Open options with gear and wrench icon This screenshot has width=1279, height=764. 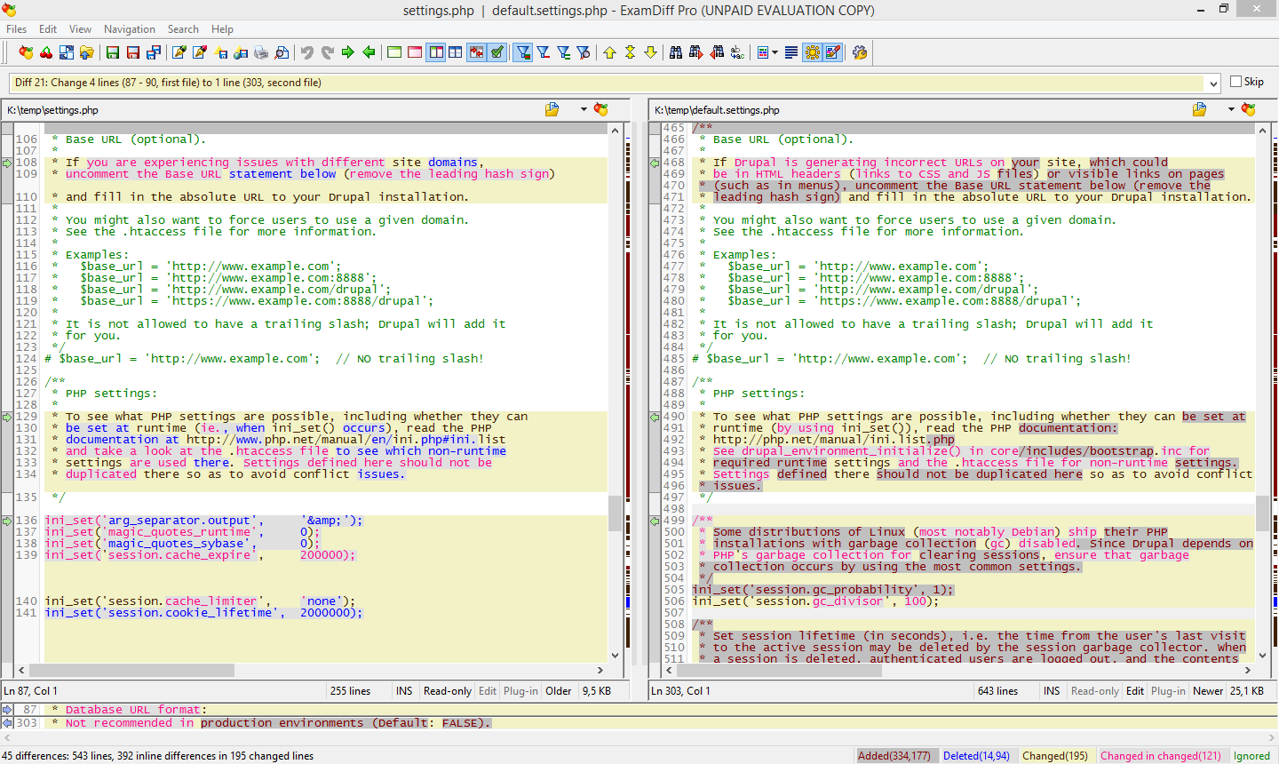coord(859,53)
